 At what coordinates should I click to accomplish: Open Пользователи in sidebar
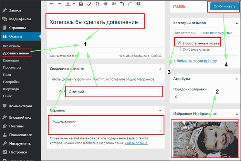coord(21,135)
